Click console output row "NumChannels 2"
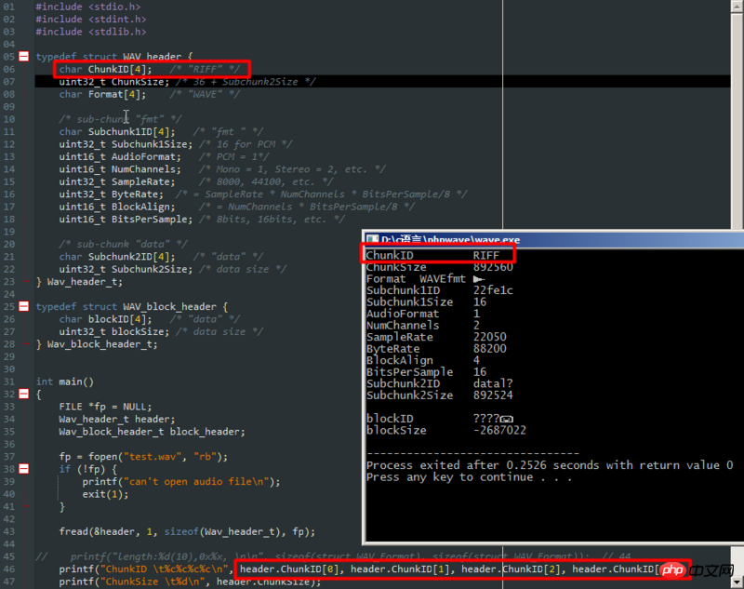Screen dimensions: 744x589 pos(423,325)
